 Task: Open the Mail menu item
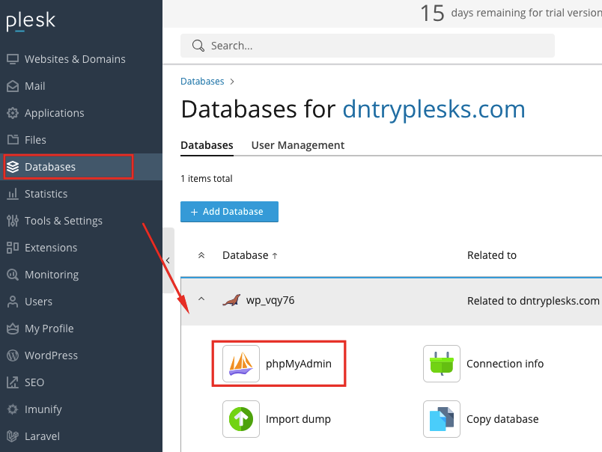(x=35, y=86)
